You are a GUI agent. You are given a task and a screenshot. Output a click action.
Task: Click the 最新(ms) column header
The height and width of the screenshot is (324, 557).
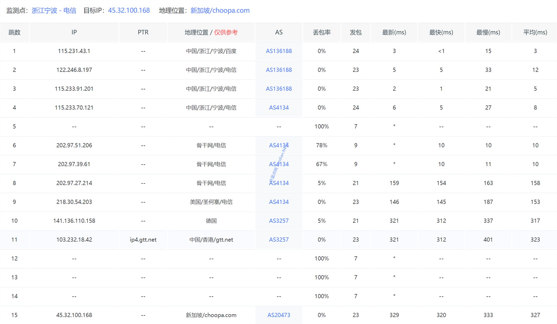point(394,32)
